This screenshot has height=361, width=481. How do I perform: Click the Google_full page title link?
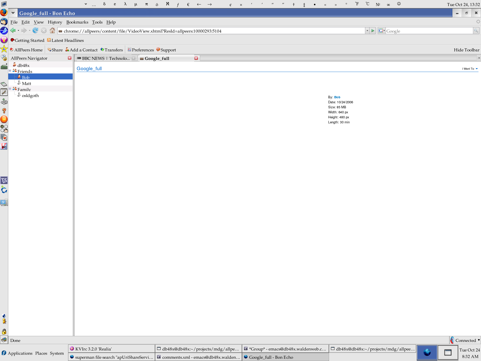click(x=89, y=68)
